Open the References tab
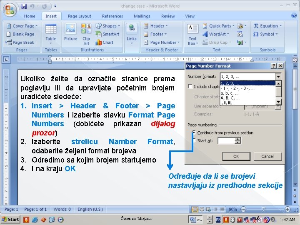Viewport: 300px width, 225px height. 112,16
